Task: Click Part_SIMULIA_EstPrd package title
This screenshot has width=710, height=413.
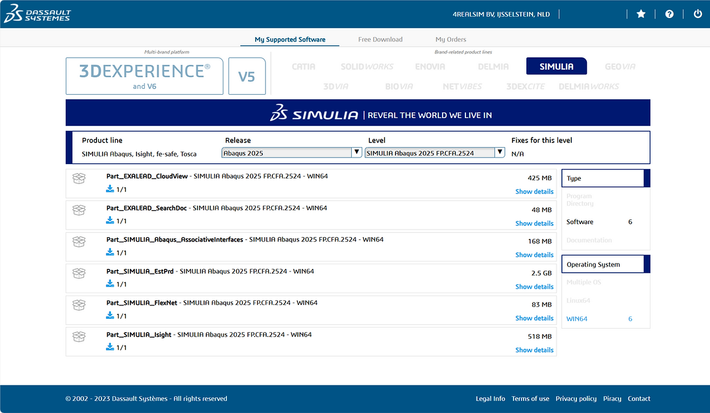Action: pyautogui.click(x=140, y=272)
